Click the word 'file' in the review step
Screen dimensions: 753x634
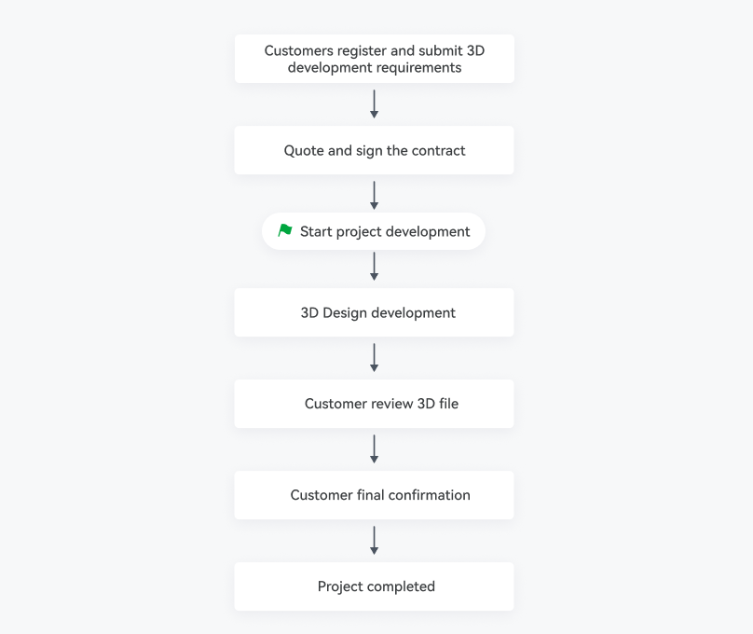[447, 404]
